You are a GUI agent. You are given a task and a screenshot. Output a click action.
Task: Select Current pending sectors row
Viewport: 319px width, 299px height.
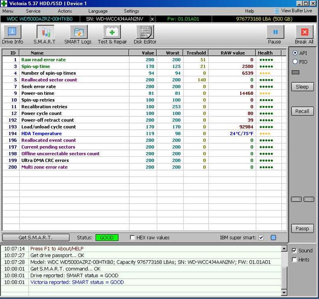[x=144, y=147]
